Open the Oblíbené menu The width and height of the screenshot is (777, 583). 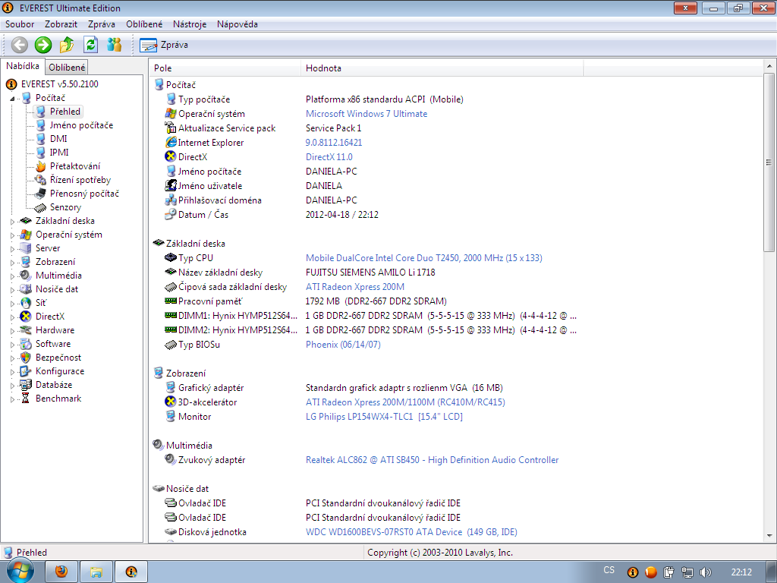[x=144, y=24]
